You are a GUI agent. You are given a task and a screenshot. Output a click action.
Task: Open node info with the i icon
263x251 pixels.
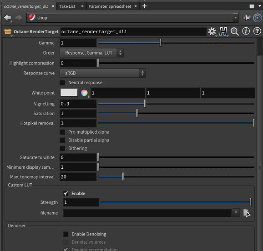click(x=246, y=31)
